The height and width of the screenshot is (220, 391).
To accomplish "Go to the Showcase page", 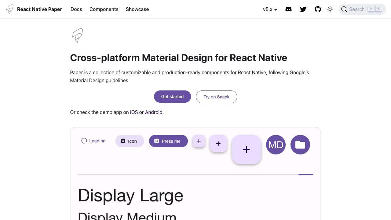I will 137,9.
